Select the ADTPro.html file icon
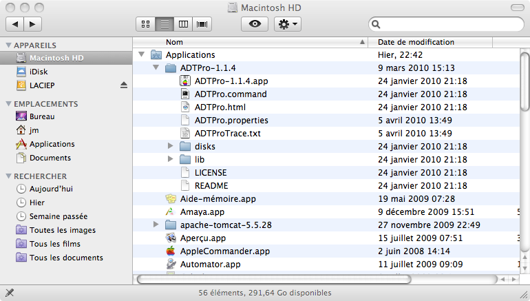The image size is (530, 301). tap(185, 107)
